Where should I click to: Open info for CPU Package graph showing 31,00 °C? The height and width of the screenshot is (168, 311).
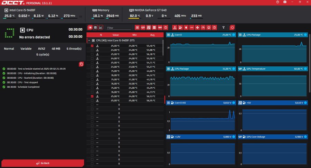click(x=234, y=69)
